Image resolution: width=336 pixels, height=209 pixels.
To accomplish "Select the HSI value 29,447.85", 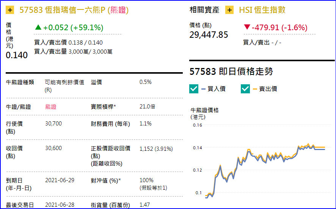I will coord(209,35).
